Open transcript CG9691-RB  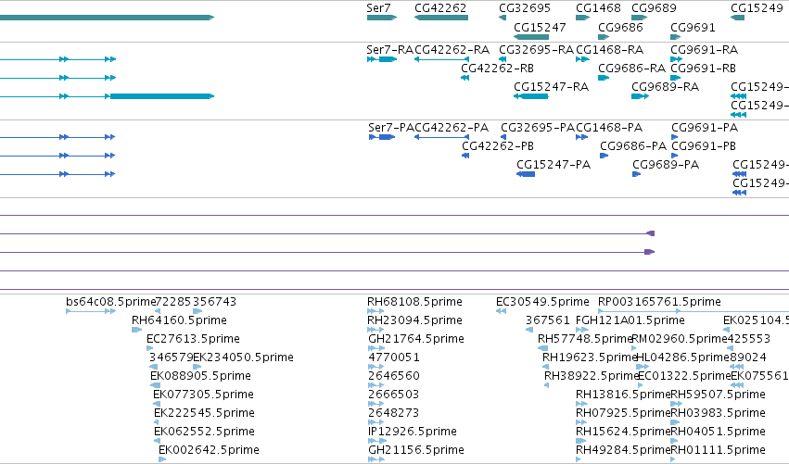[x=704, y=69]
